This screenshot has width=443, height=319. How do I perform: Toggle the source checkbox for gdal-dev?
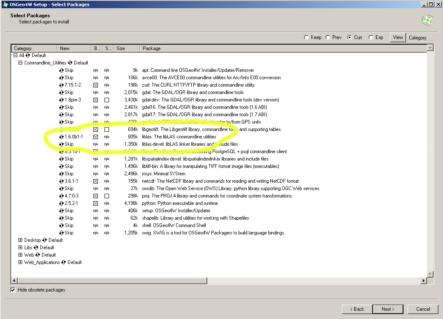coord(107,100)
